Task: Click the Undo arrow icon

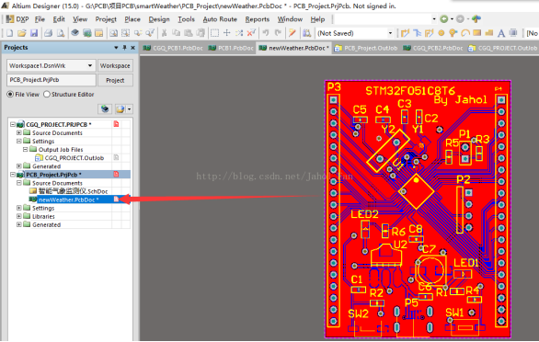Action: point(266,33)
